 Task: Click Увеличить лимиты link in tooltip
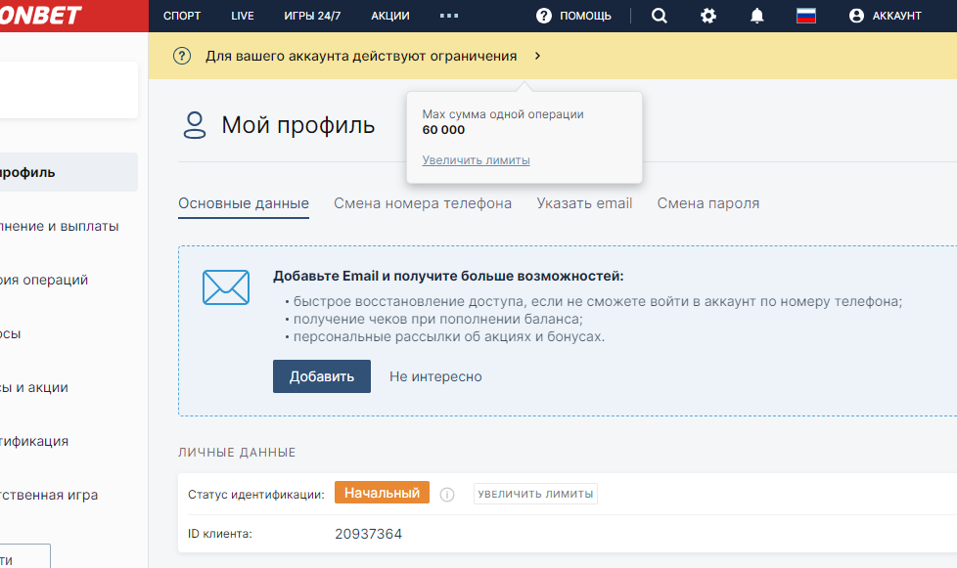pyautogui.click(x=477, y=160)
